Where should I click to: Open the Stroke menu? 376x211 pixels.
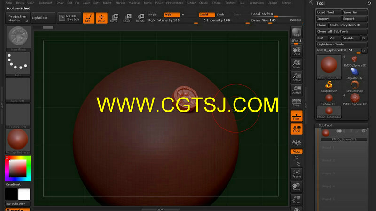pyautogui.click(x=216, y=3)
